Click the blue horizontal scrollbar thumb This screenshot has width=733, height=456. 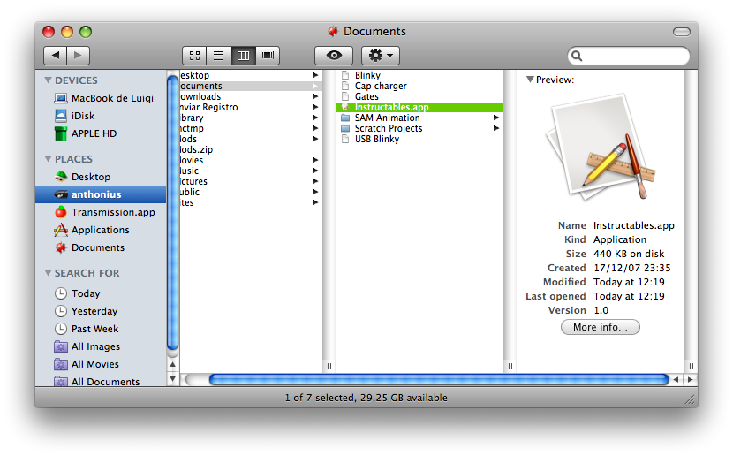439,380
